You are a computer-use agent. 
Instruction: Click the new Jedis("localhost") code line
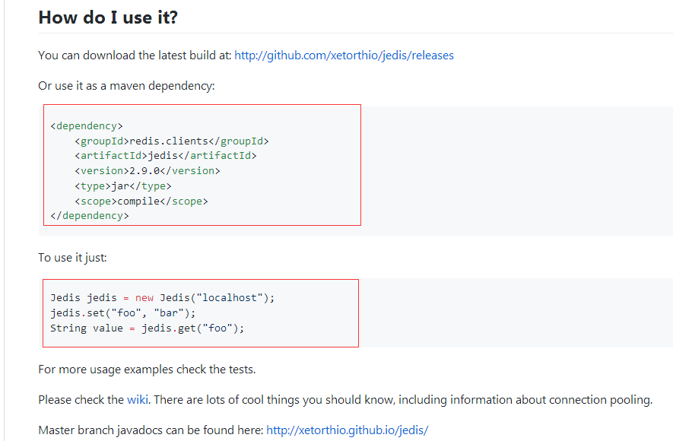pyautogui.click(x=162, y=298)
